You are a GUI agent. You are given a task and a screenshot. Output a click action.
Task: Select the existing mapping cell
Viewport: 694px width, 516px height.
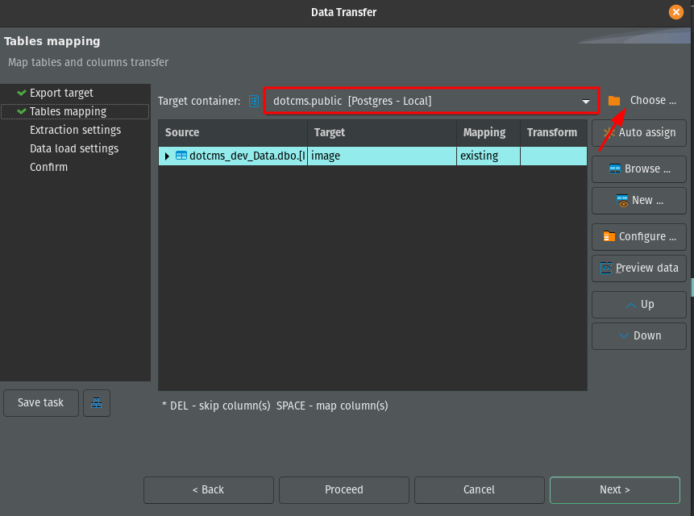click(488, 156)
